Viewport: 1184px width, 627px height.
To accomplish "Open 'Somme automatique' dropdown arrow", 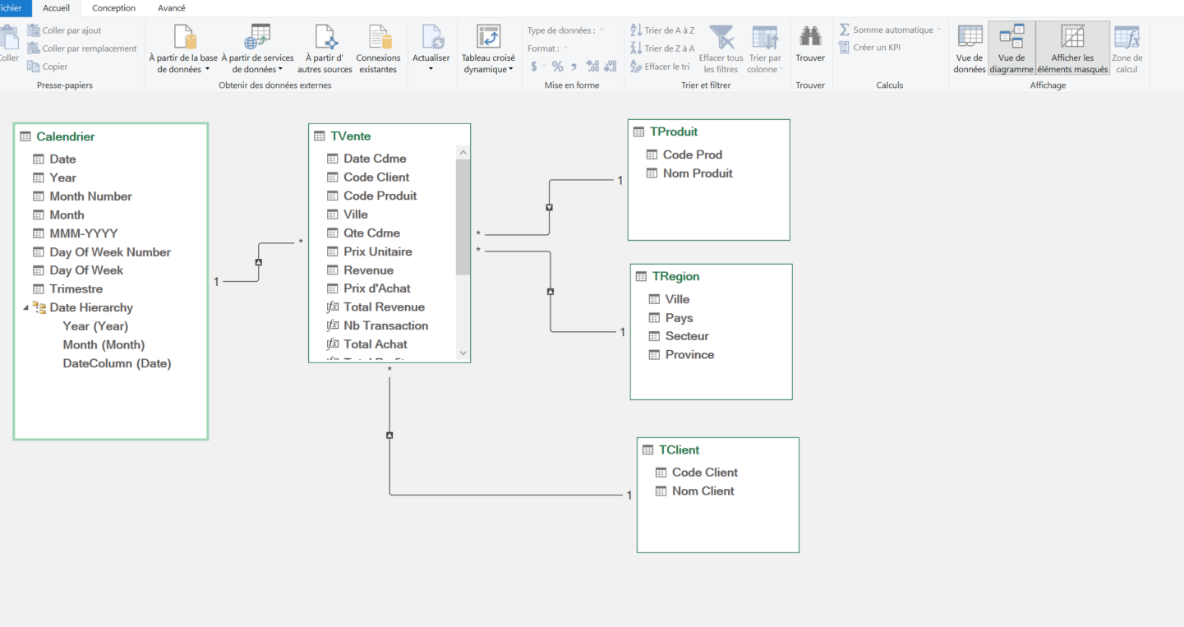I will 939,30.
